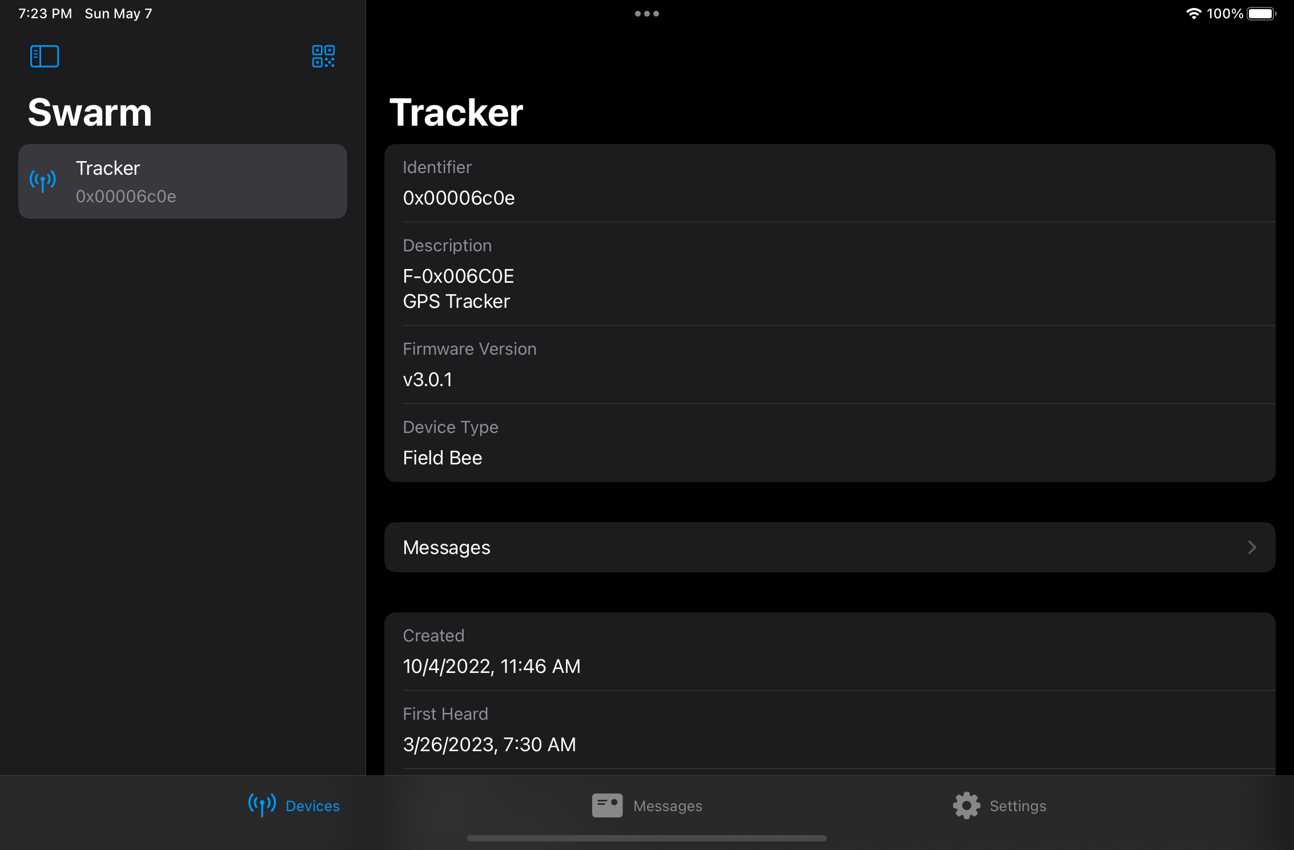Expand the Messages row chevron
The height and width of the screenshot is (850, 1294).
(1252, 547)
